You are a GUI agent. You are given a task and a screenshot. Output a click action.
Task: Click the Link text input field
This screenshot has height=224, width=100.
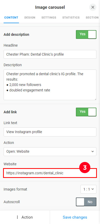coord(50,132)
